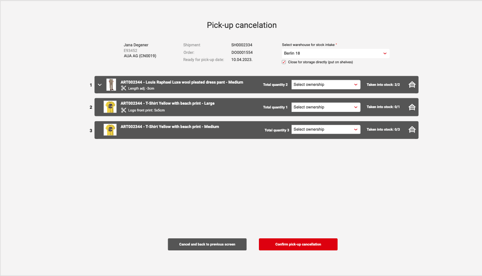Screen dimensions: 482x276
Task: Open Select ownership dropdown for T-Shirt Medium
Action: [x=326, y=130]
